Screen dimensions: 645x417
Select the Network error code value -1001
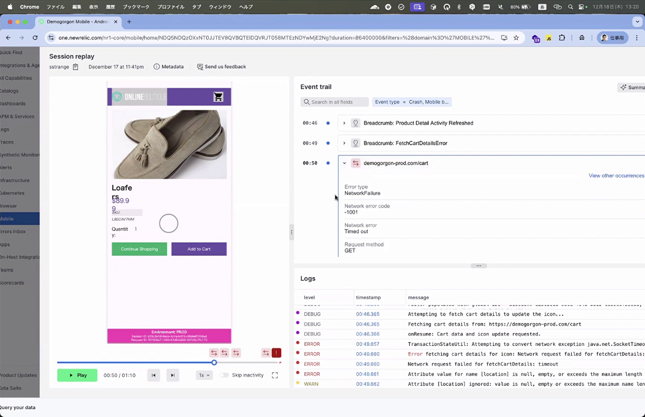351,212
